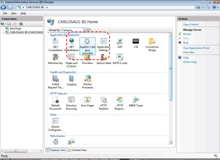Screen dimensions: 220x160
Task: Open the Error Pages feature
Action: click(x=87, y=102)
